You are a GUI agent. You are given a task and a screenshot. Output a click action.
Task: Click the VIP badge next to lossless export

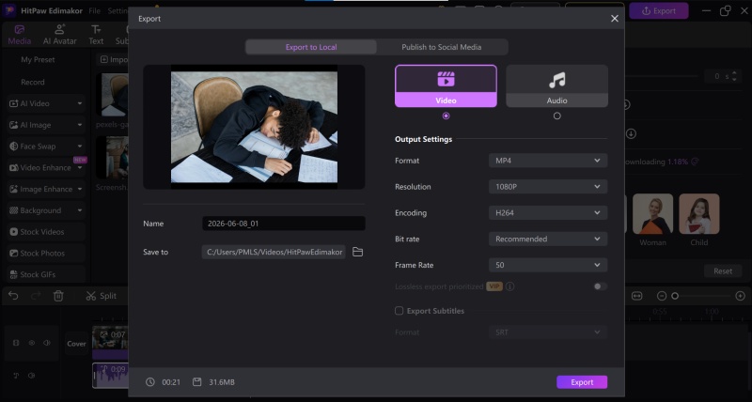point(494,286)
